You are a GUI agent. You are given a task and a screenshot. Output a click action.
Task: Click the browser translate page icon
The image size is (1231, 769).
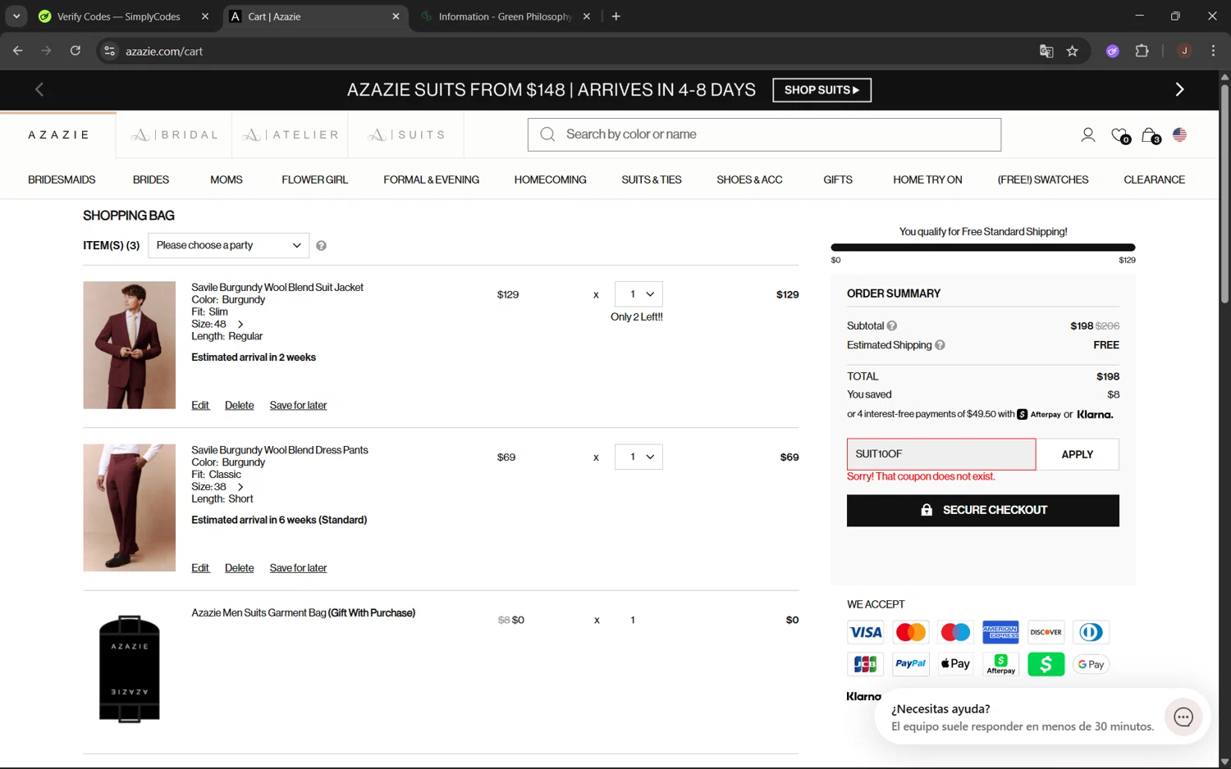(x=1046, y=51)
